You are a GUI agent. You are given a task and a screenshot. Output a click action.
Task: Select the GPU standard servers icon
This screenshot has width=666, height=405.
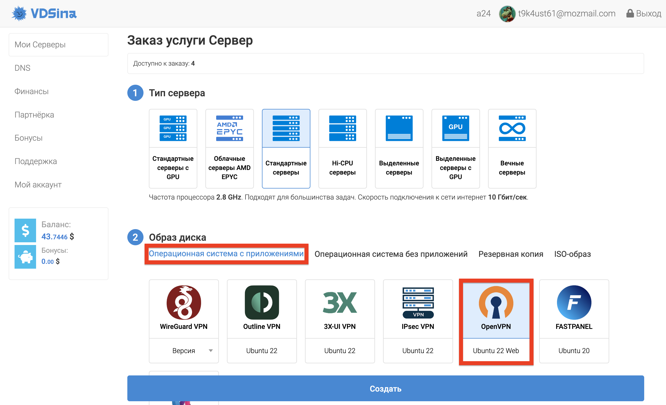click(173, 128)
